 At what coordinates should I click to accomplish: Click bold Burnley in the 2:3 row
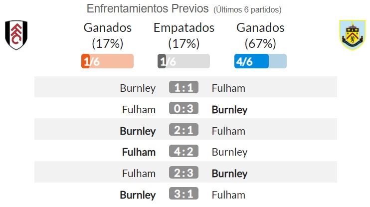pyautogui.click(x=229, y=174)
